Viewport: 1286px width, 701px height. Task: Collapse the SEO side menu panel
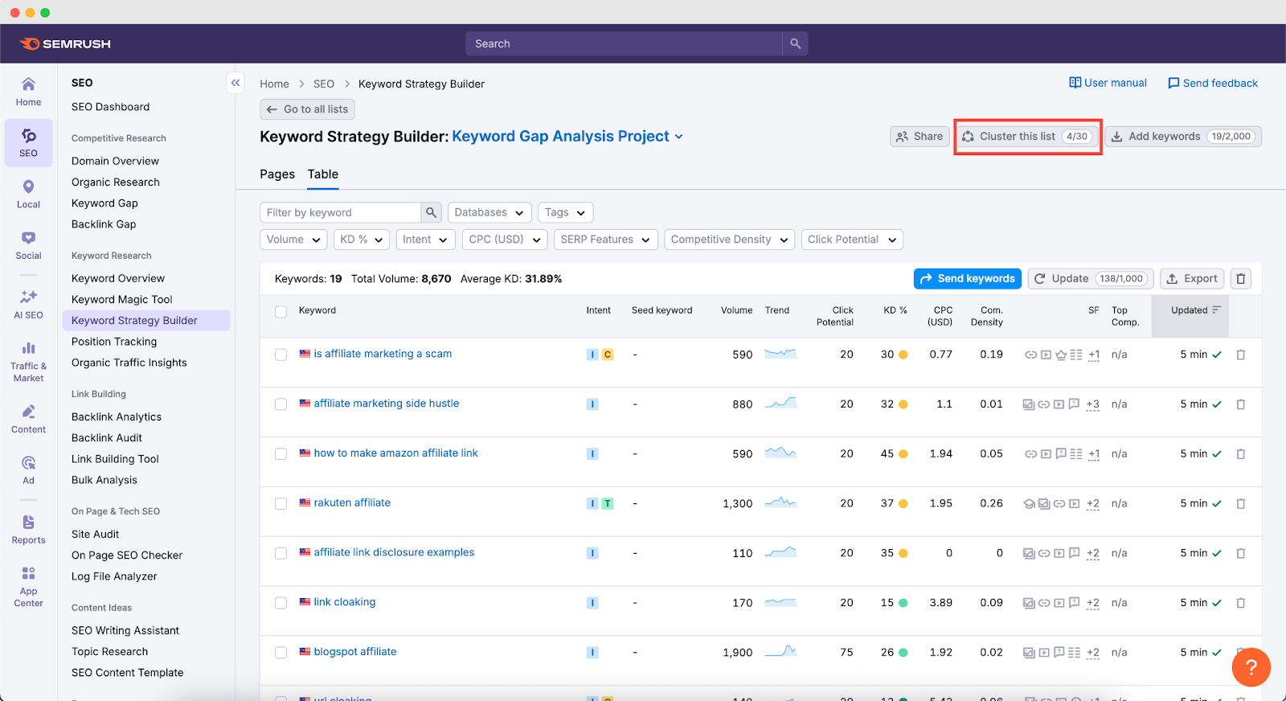(235, 83)
